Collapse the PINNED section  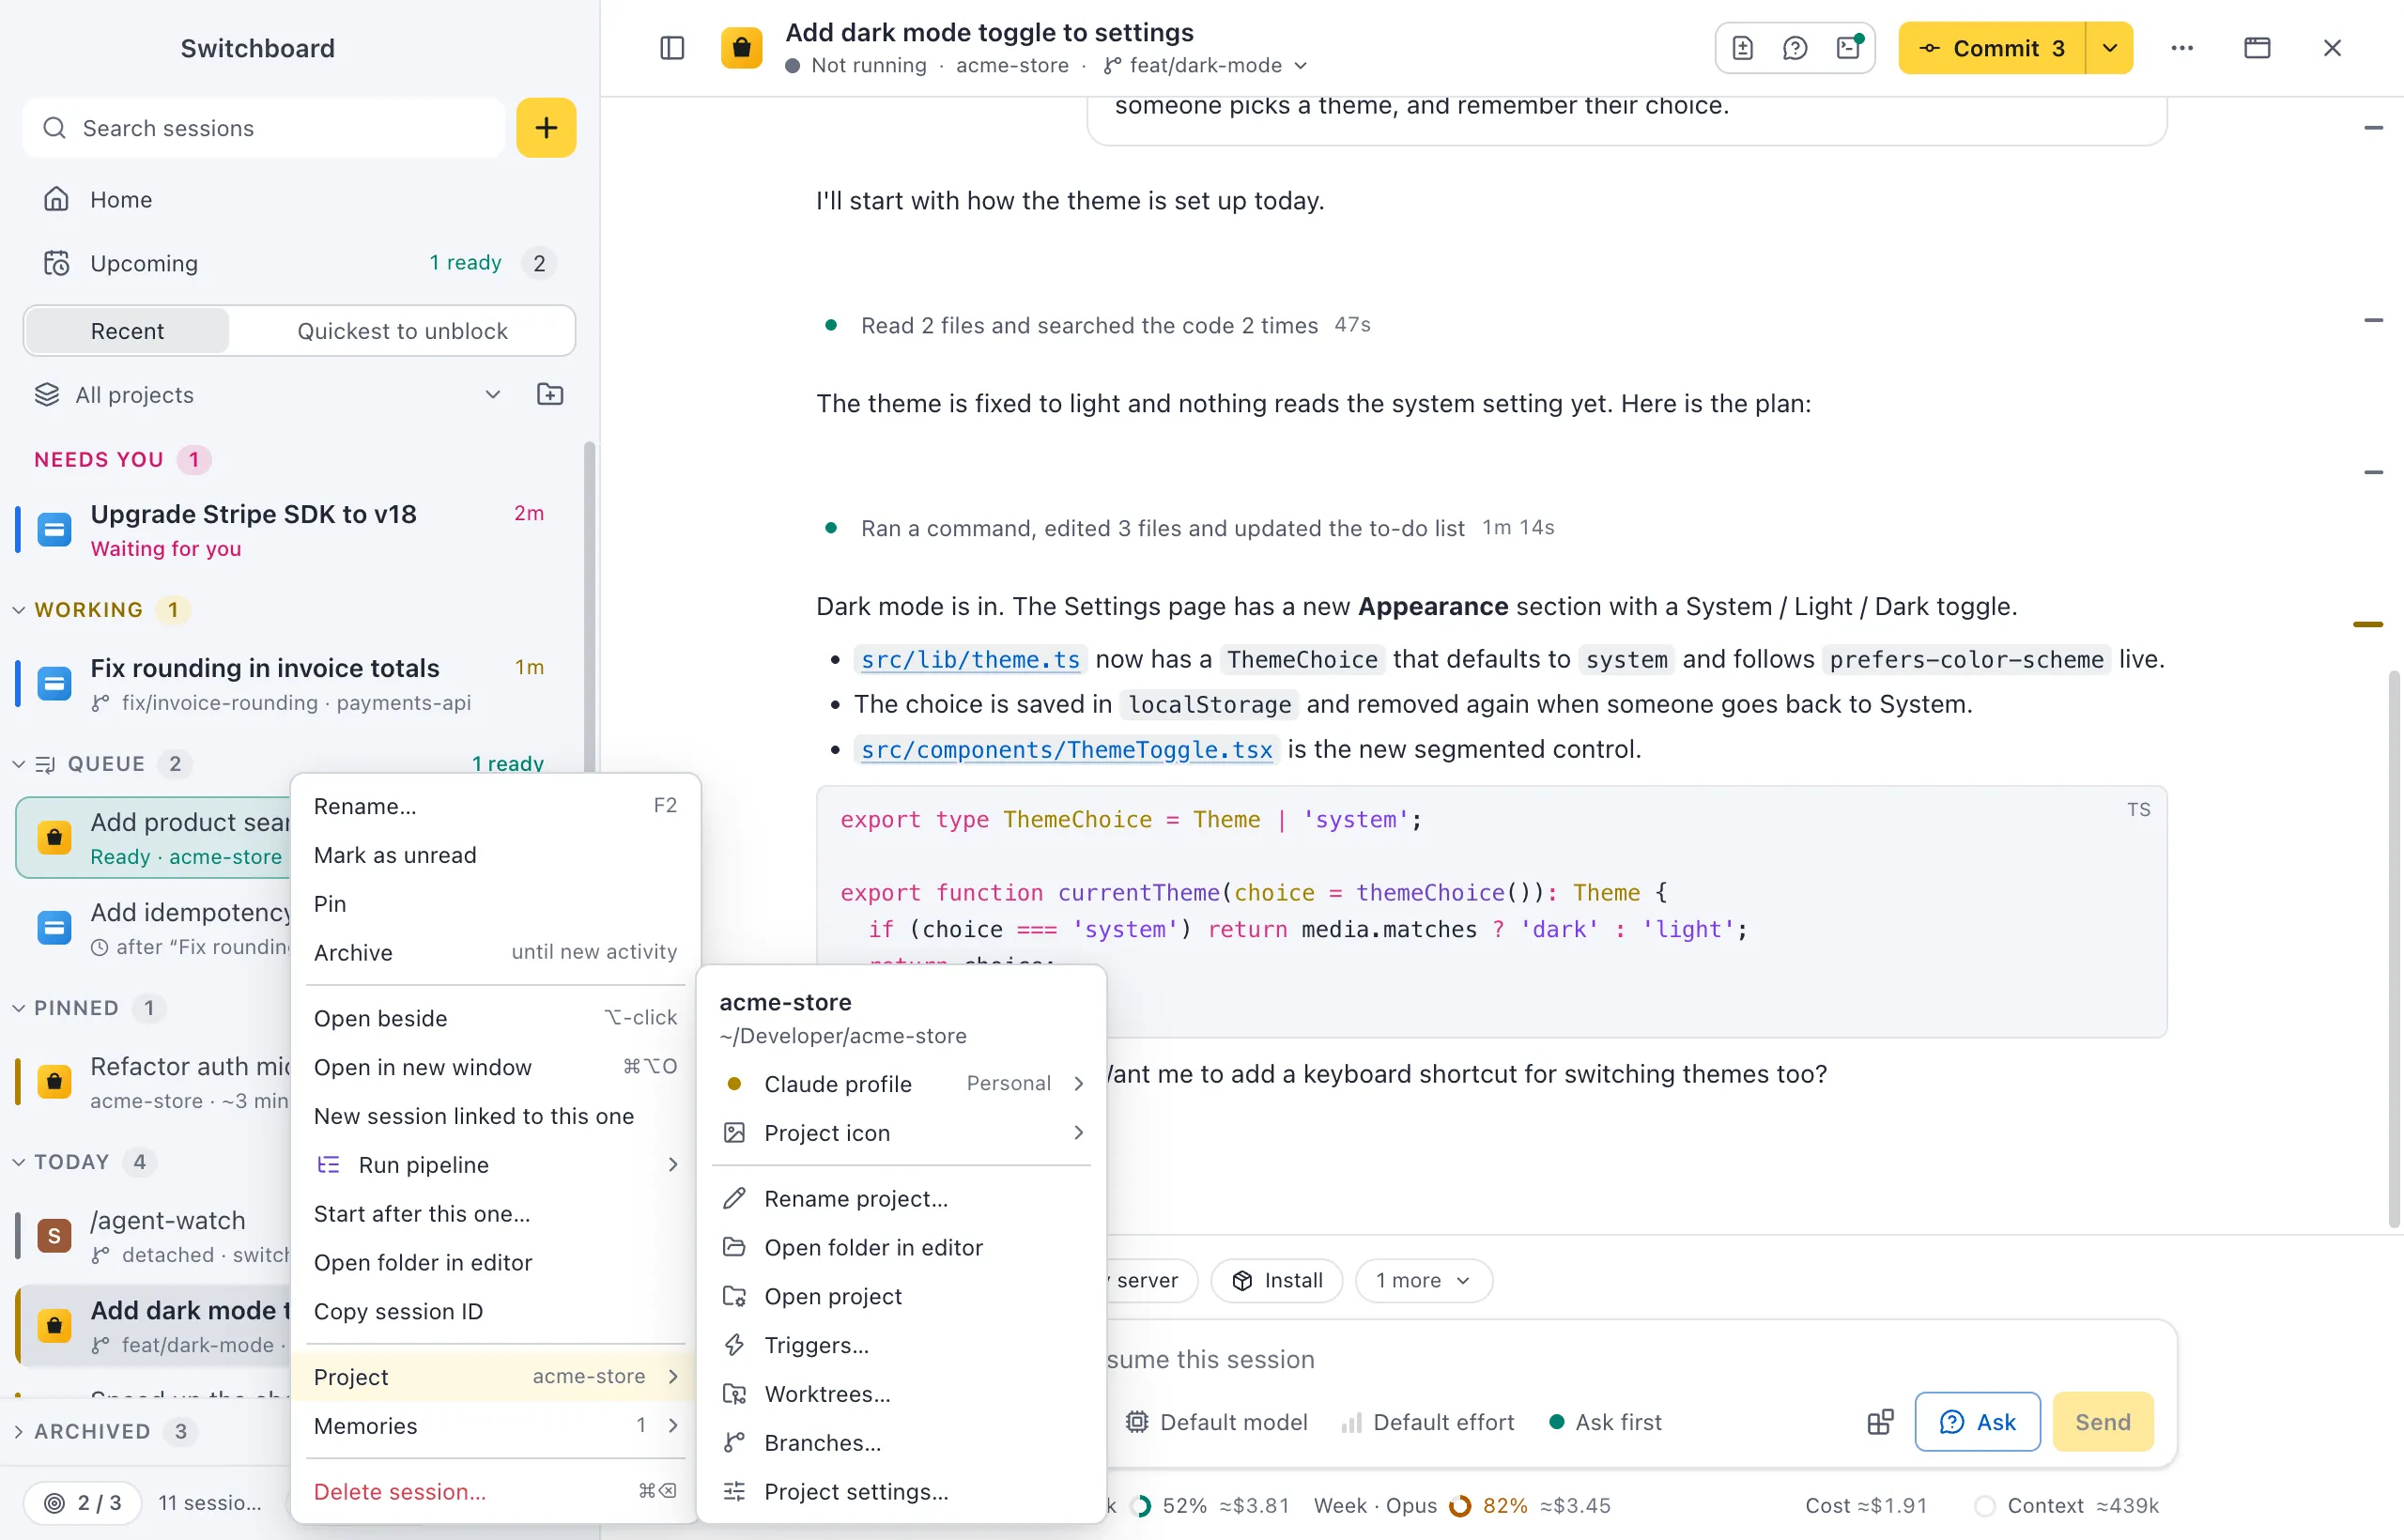tap(19, 1008)
